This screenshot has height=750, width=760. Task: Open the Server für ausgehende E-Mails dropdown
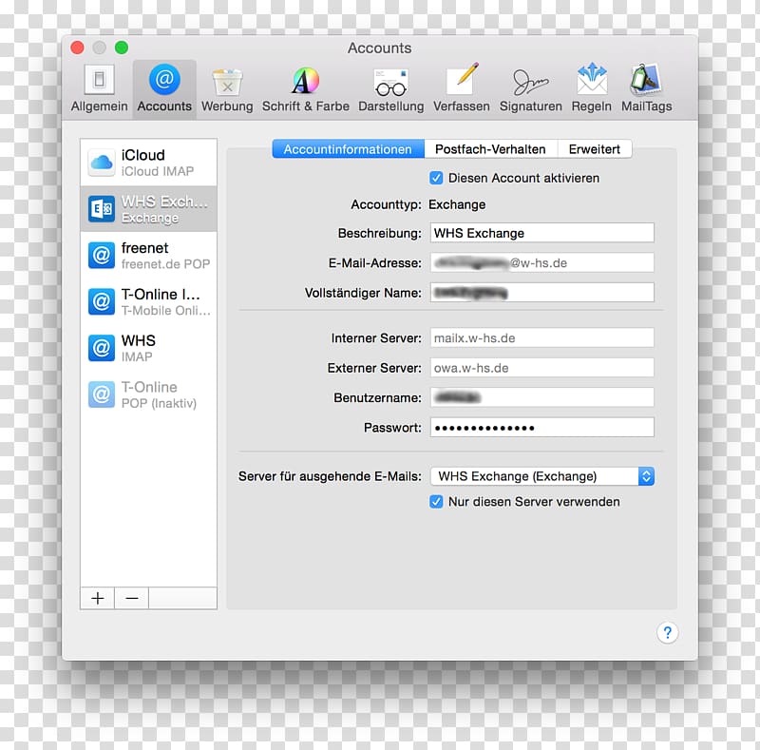pyautogui.click(x=541, y=476)
